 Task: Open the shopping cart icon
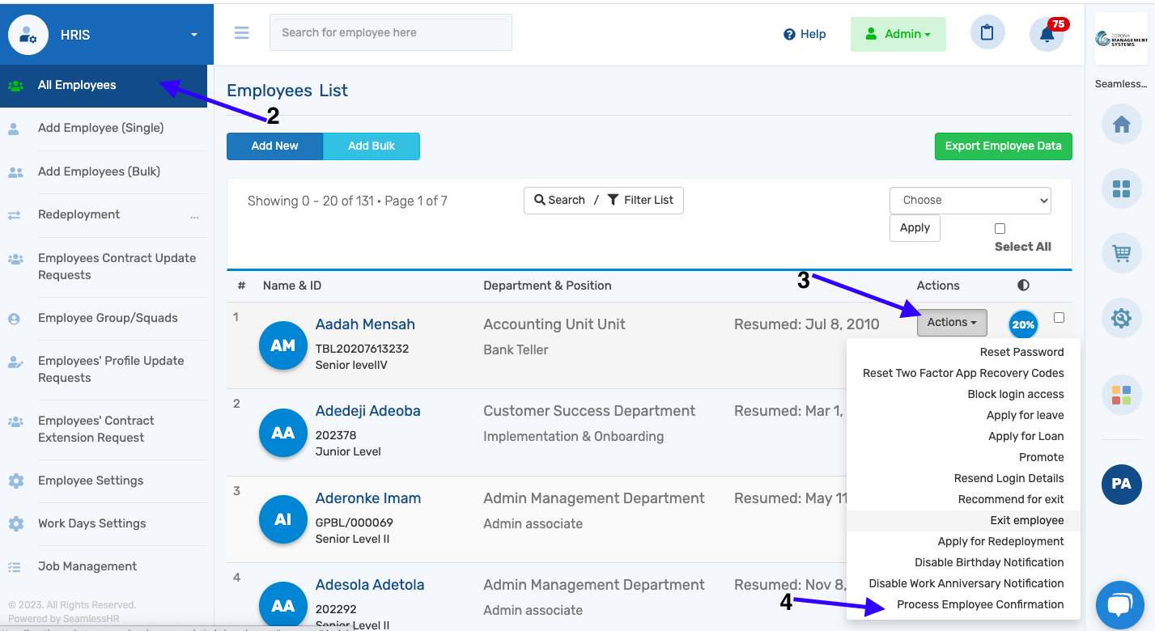[1121, 252]
